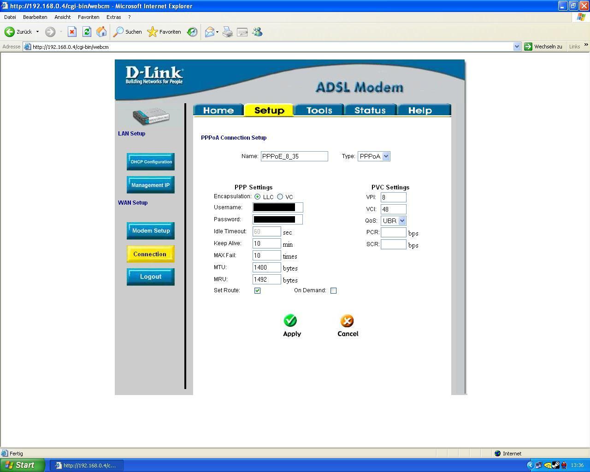Image resolution: width=590 pixels, height=472 pixels.
Task: Go to the browser Home page icon
Action: 101,32
